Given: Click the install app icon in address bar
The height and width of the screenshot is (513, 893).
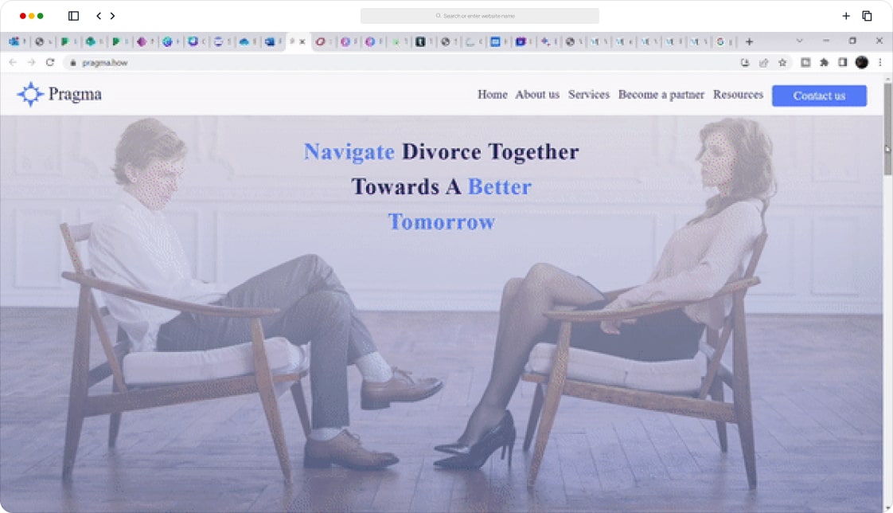Looking at the screenshot, I should click(x=745, y=62).
